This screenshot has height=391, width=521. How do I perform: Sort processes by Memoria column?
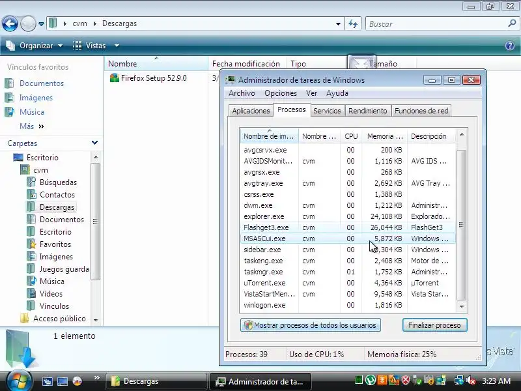pos(384,136)
